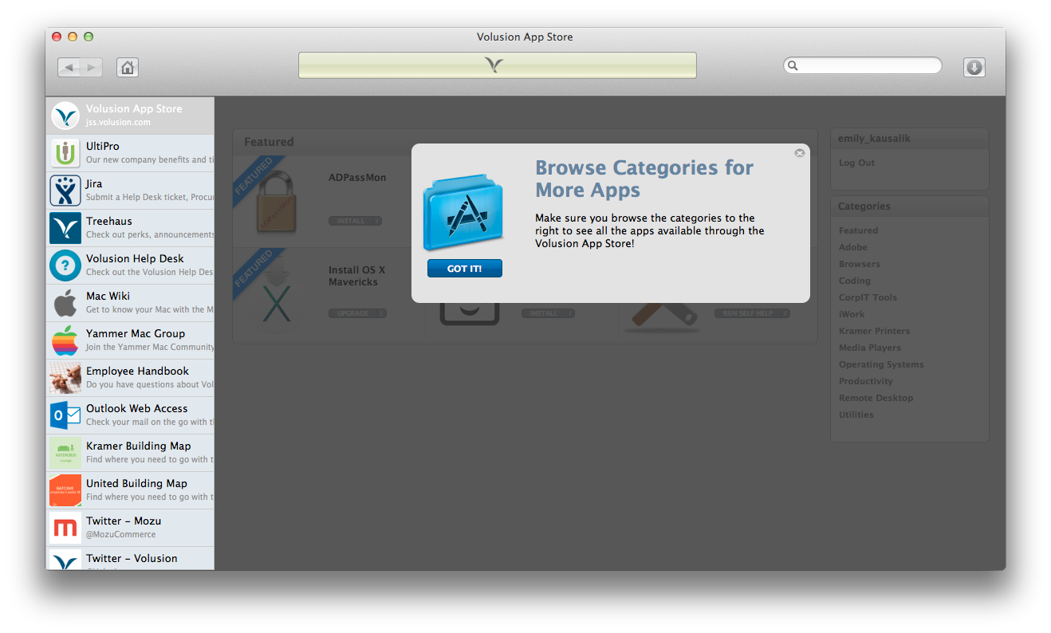Open the downloads arrow button in toolbar
Screen dimensions: 1051x633
[x=974, y=68]
